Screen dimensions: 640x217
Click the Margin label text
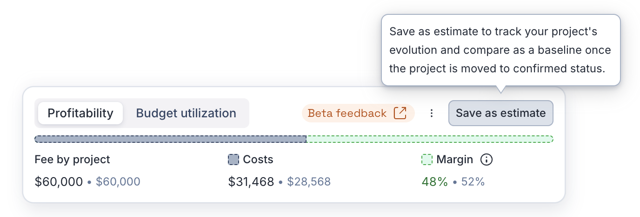pos(454,160)
